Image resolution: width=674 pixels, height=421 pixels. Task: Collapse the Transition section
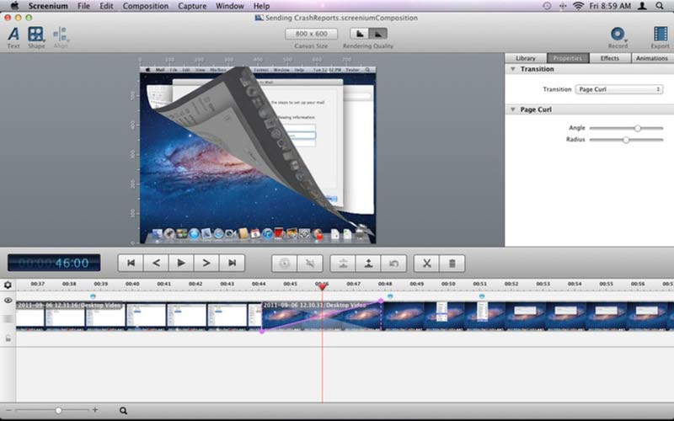pos(513,69)
